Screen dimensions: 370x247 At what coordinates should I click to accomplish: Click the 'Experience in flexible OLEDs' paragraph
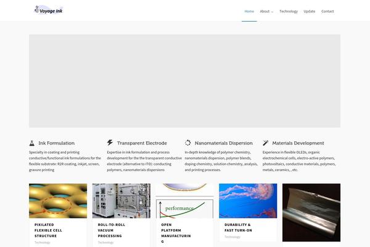299,161
